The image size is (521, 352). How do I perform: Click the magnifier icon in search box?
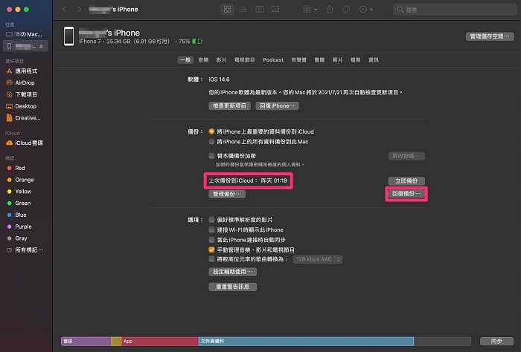pyautogui.click(x=400, y=10)
